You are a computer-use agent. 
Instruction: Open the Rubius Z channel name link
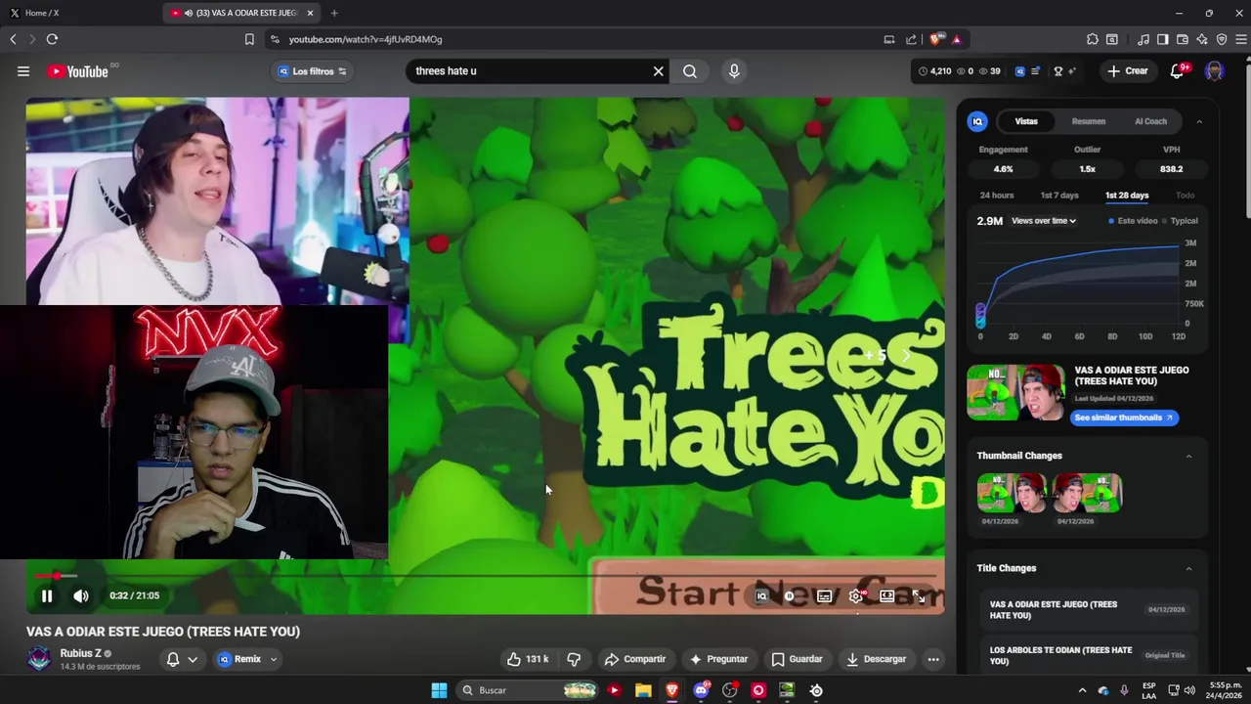80,653
